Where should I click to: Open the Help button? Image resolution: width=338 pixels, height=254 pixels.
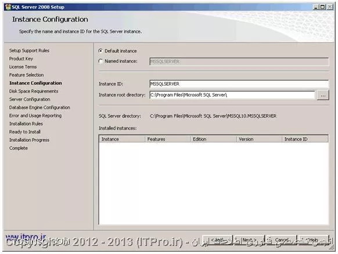314,240
